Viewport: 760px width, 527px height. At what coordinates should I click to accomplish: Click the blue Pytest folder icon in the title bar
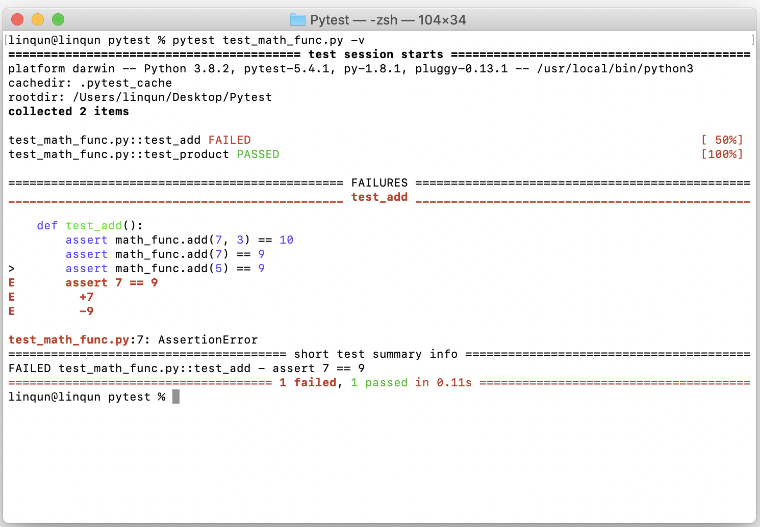(x=299, y=19)
